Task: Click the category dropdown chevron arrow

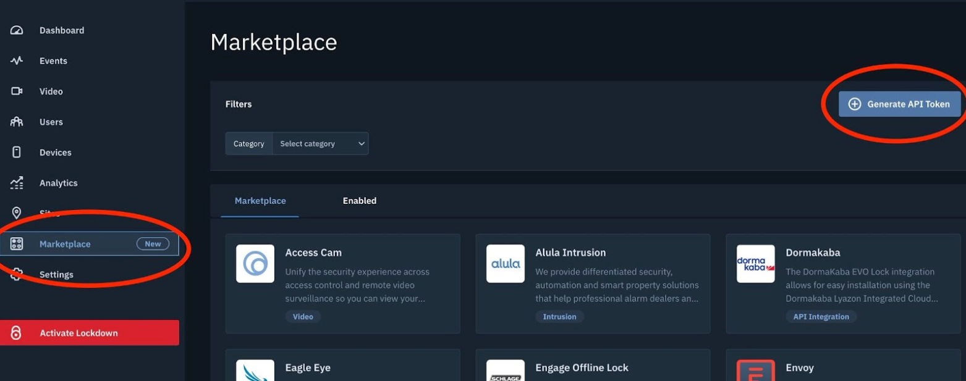Action: click(x=362, y=144)
